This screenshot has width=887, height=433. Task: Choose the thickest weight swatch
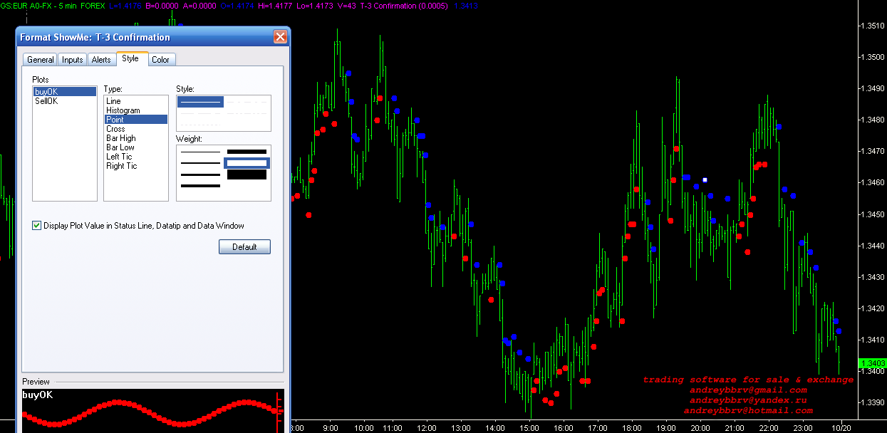(x=247, y=174)
